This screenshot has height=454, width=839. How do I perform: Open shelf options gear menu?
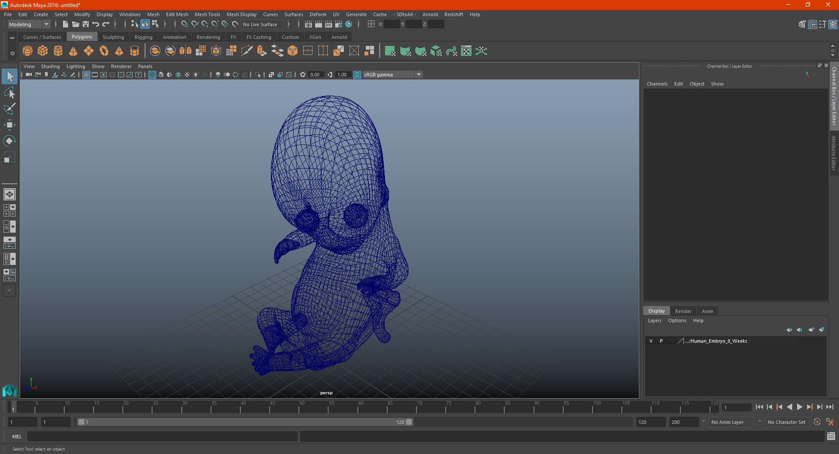point(12,53)
